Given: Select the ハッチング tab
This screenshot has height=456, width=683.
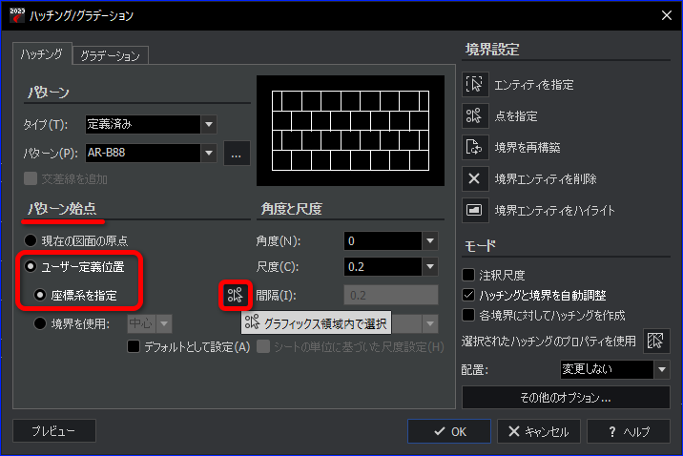Looking at the screenshot, I should pos(42,54).
